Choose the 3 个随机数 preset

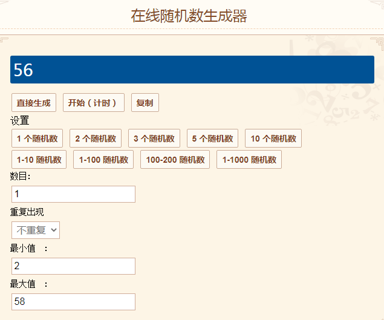[x=154, y=139]
